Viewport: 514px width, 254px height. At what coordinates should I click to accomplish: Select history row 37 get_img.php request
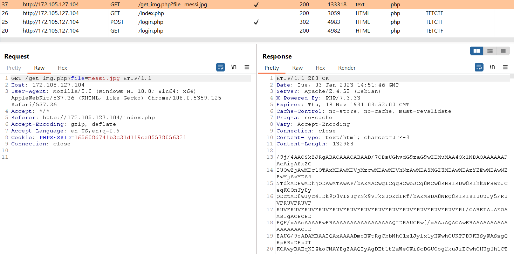pyautogui.click(x=257, y=5)
